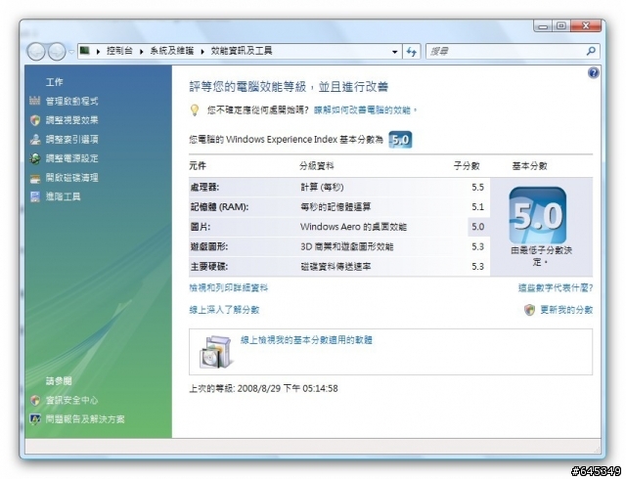Click the software box icon
This screenshot has width=626, height=479.
click(x=215, y=352)
